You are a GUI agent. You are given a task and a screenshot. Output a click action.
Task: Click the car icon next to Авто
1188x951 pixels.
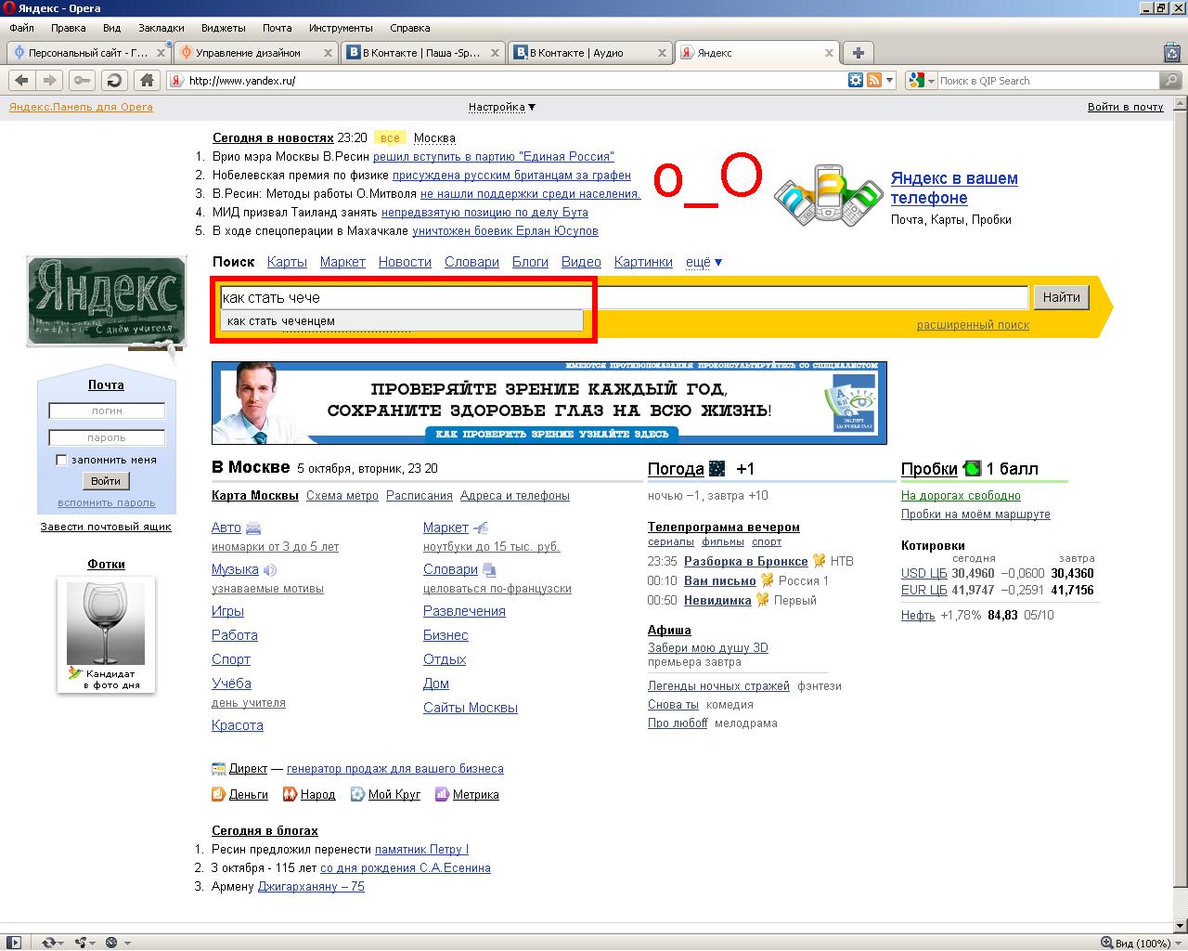(x=255, y=528)
